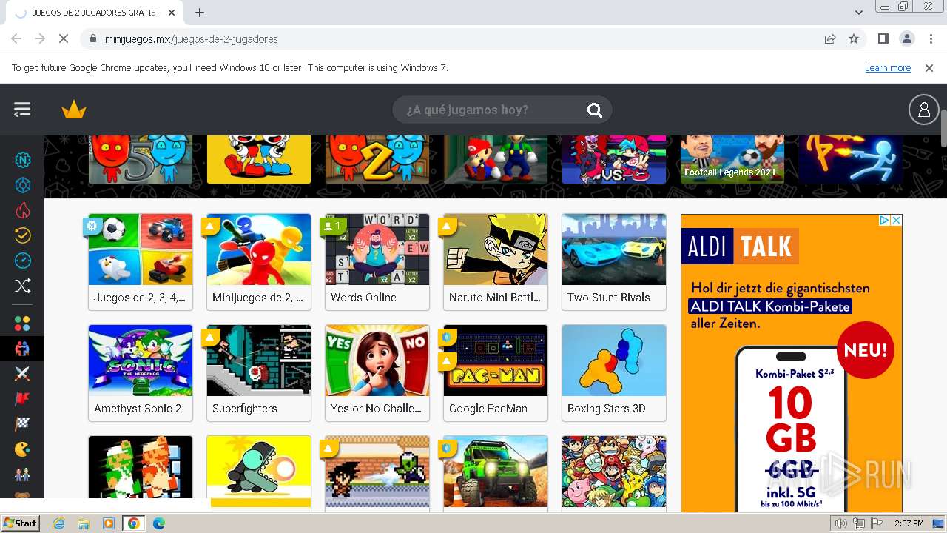Open the Yes or No Challenge game
The height and width of the screenshot is (533, 947).
pyautogui.click(x=377, y=373)
